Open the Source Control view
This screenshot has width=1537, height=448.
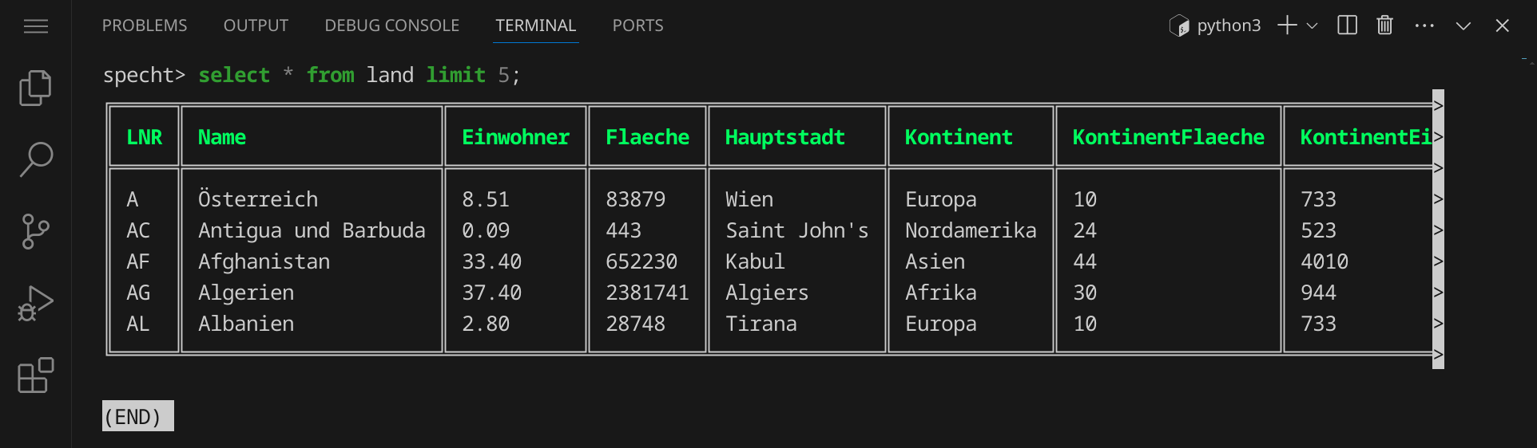click(35, 231)
